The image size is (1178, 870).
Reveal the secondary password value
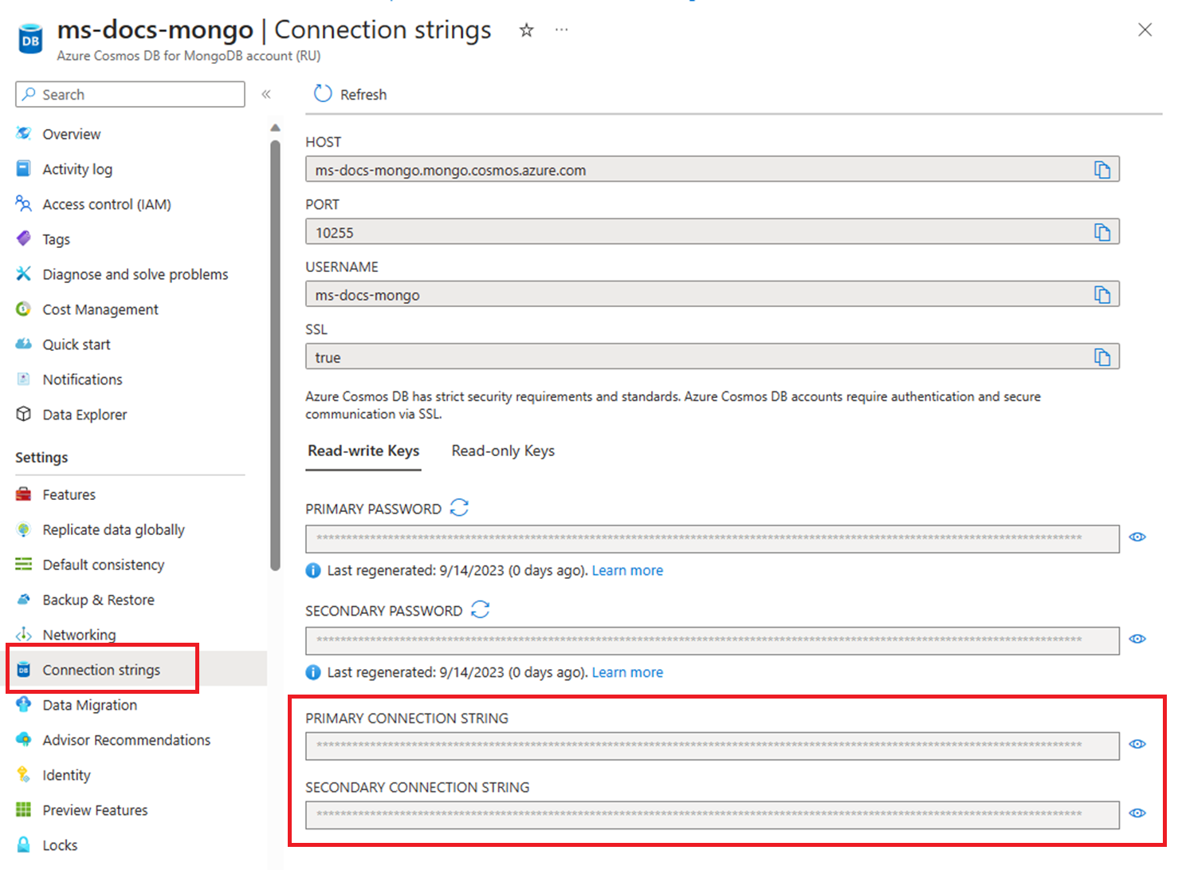1137,640
